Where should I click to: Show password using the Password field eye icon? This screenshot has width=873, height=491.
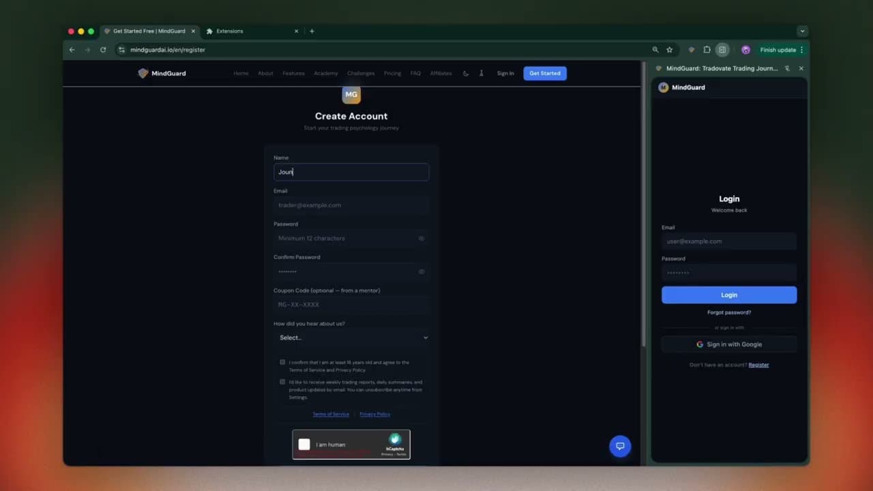(421, 239)
